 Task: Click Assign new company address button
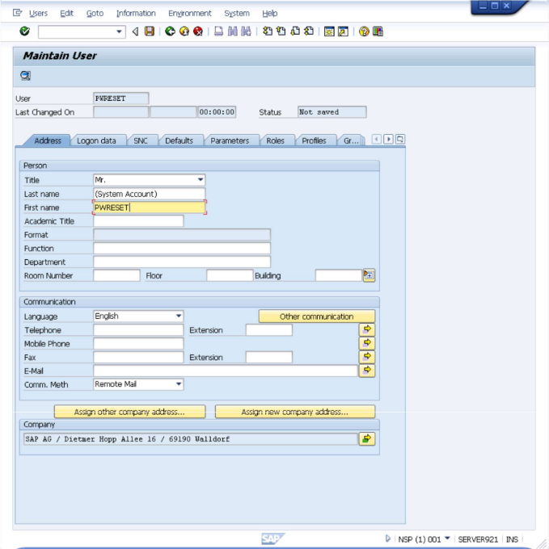[x=294, y=412]
